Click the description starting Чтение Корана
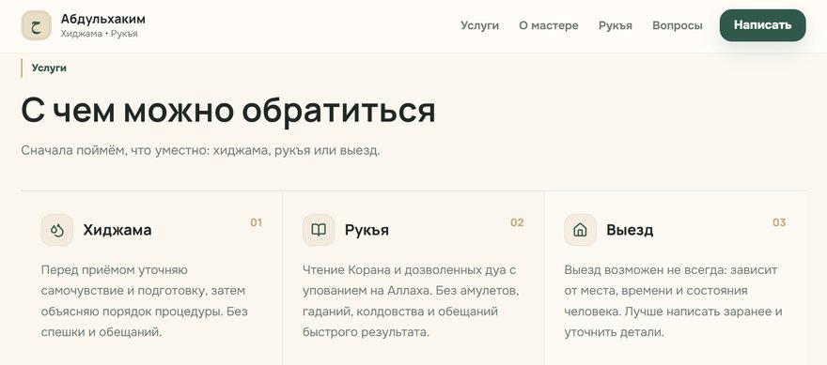 pyautogui.click(x=412, y=301)
